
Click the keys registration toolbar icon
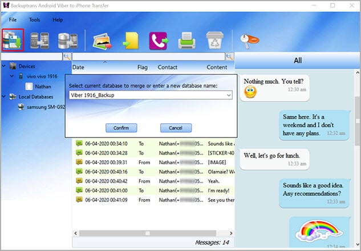tap(249, 41)
